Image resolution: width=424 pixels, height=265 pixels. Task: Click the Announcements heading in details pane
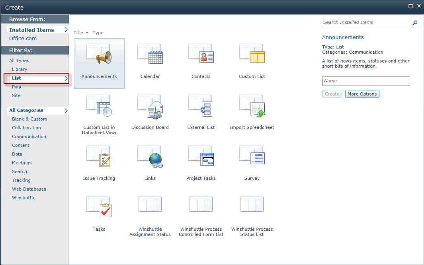point(343,37)
